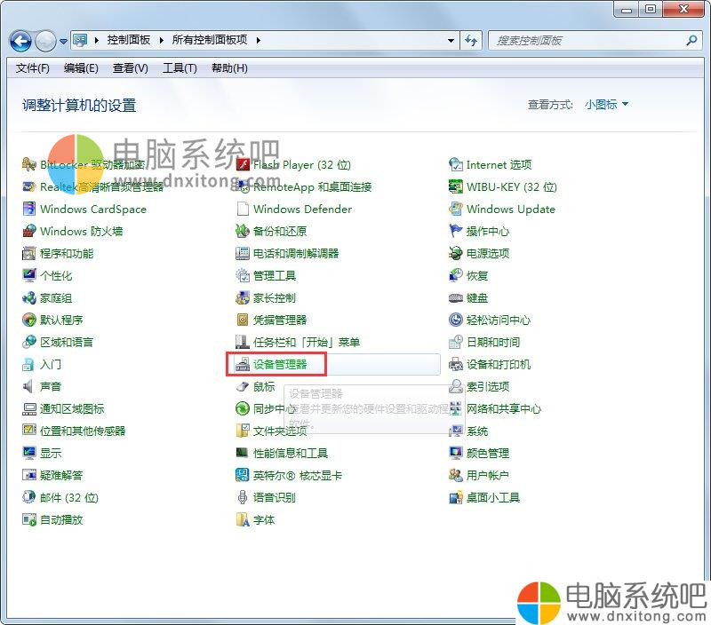Click the 家庭组 icon
This screenshot has width=711, height=625.
coord(29,297)
